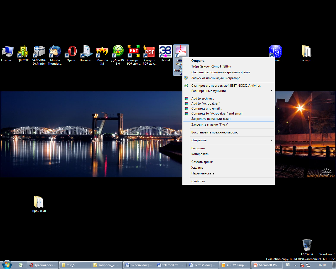Select the ДубльГИС 3.0 shortcut
The image size is (336, 269).
tap(118, 55)
